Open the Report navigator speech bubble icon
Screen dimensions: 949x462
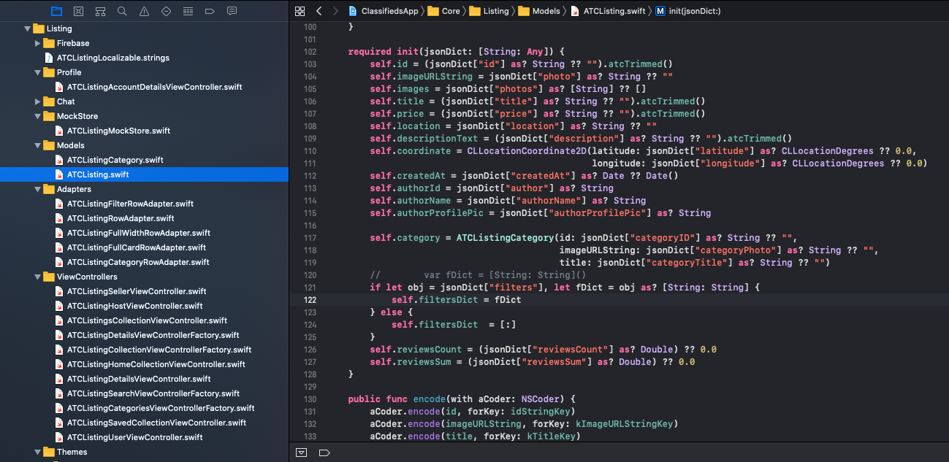pyautogui.click(x=232, y=12)
